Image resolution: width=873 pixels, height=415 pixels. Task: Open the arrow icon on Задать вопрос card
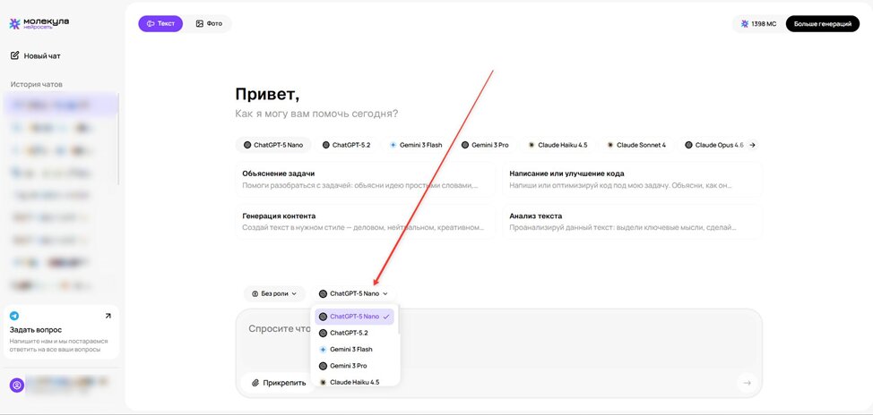pos(108,316)
